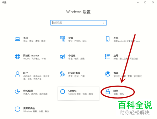
Task: Click the 更新和安全 title text
Action: (29, 108)
